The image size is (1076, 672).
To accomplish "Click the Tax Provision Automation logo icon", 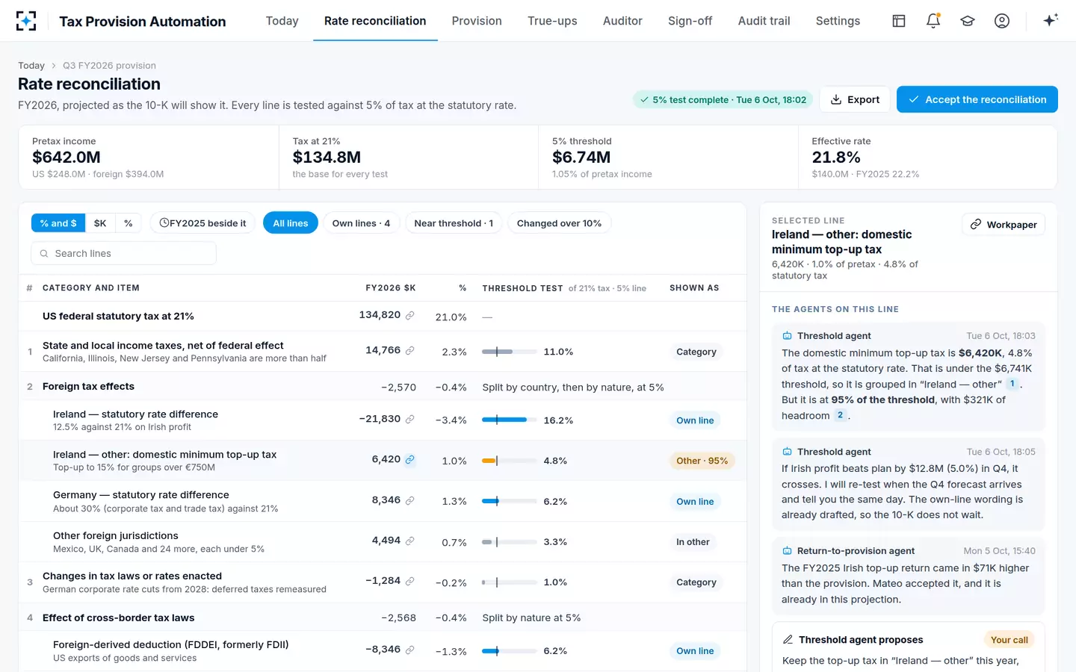I will point(26,21).
